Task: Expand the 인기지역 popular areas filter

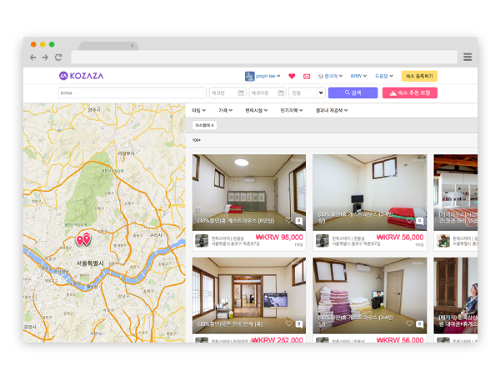Action: tap(291, 110)
